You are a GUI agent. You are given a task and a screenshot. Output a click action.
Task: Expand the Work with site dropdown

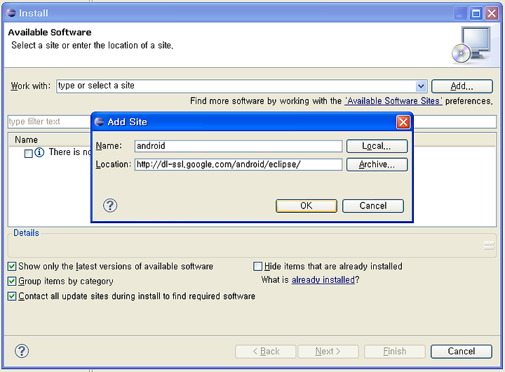point(421,86)
